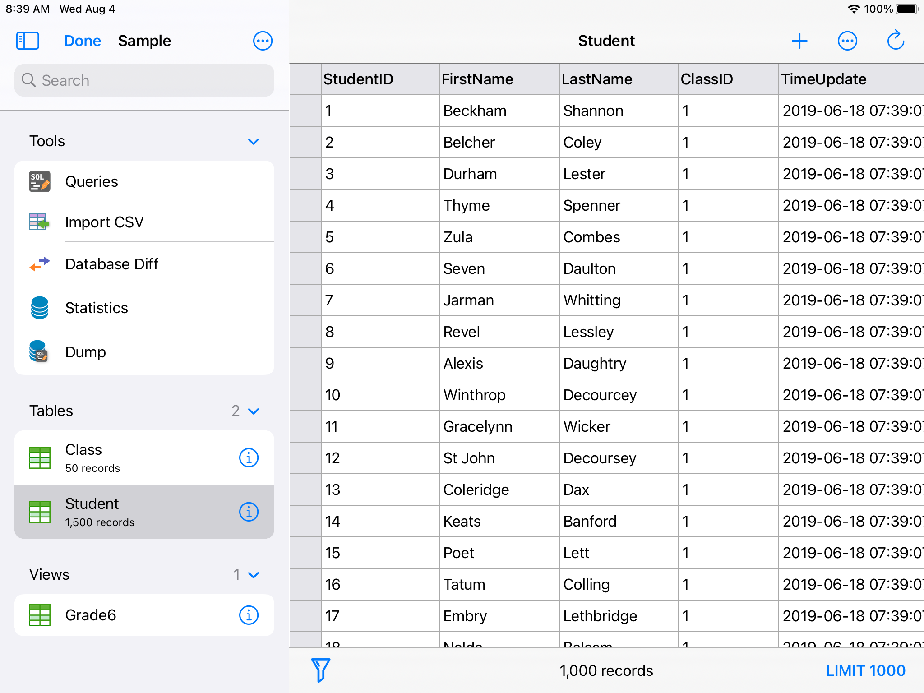
Task: Show info for the Student table
Action: pos(248,512)
